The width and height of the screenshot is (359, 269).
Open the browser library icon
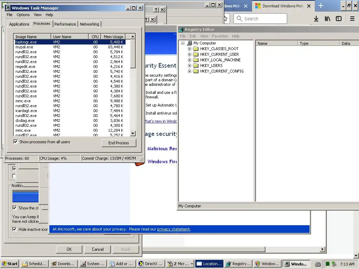coord(327,19)
